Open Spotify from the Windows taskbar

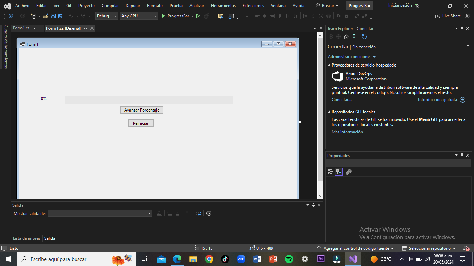coord(289,259)
